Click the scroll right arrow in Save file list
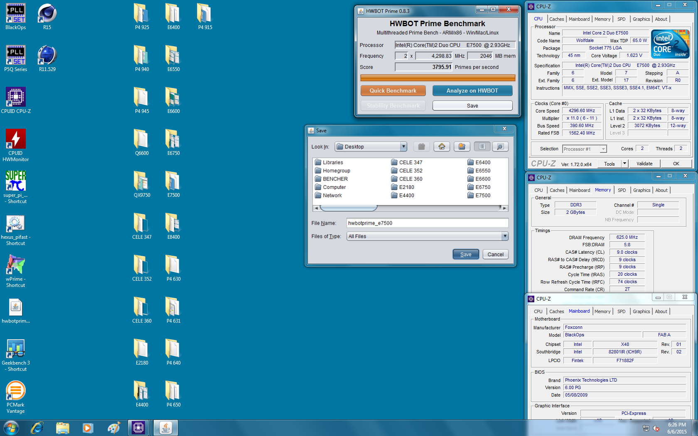Image resolution: width=698 pixels, height=436 pixels. (504, 208)
